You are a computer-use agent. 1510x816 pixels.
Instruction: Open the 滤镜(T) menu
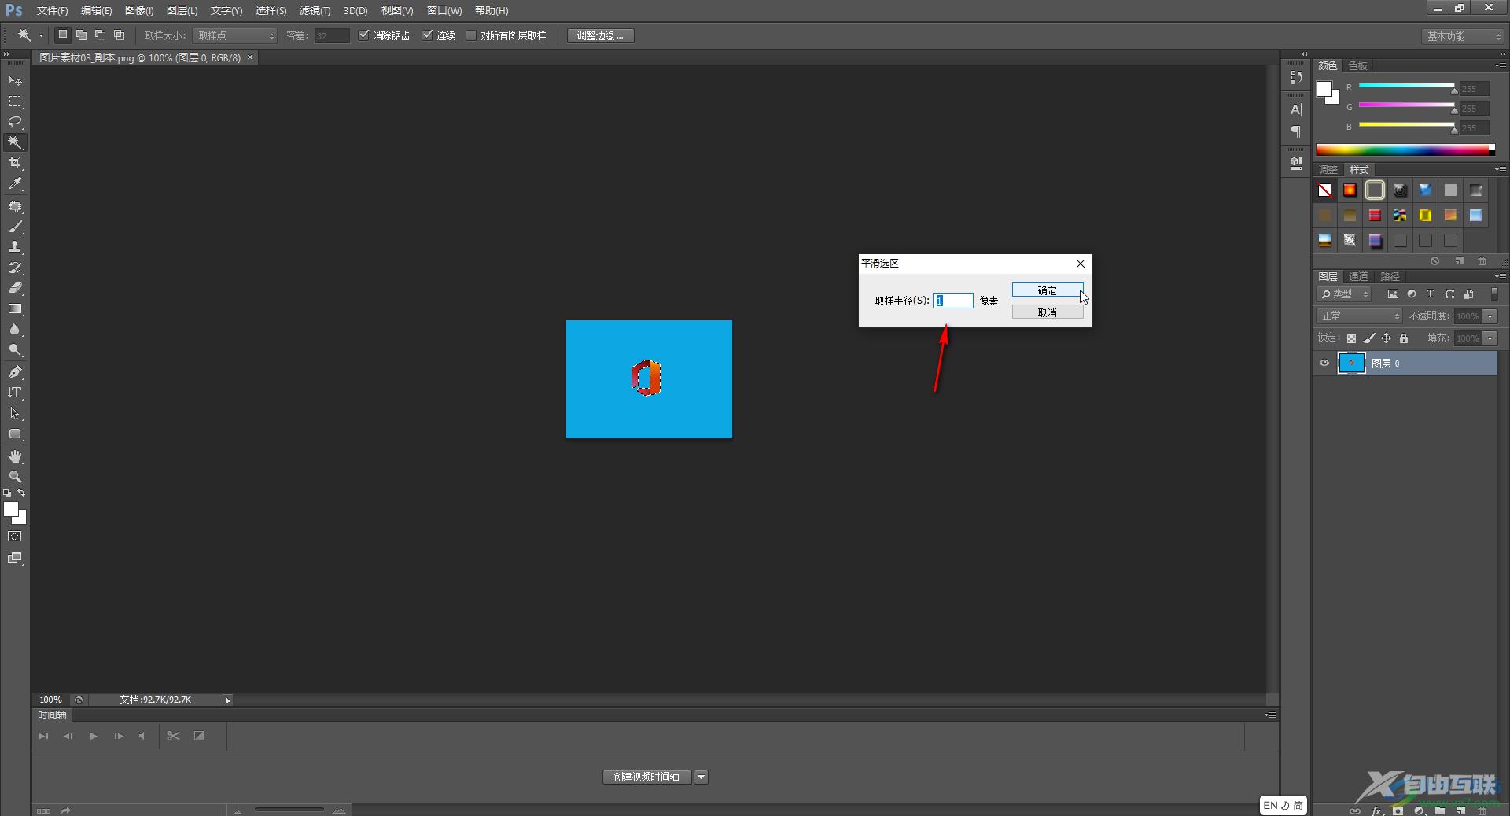[315, 10]
